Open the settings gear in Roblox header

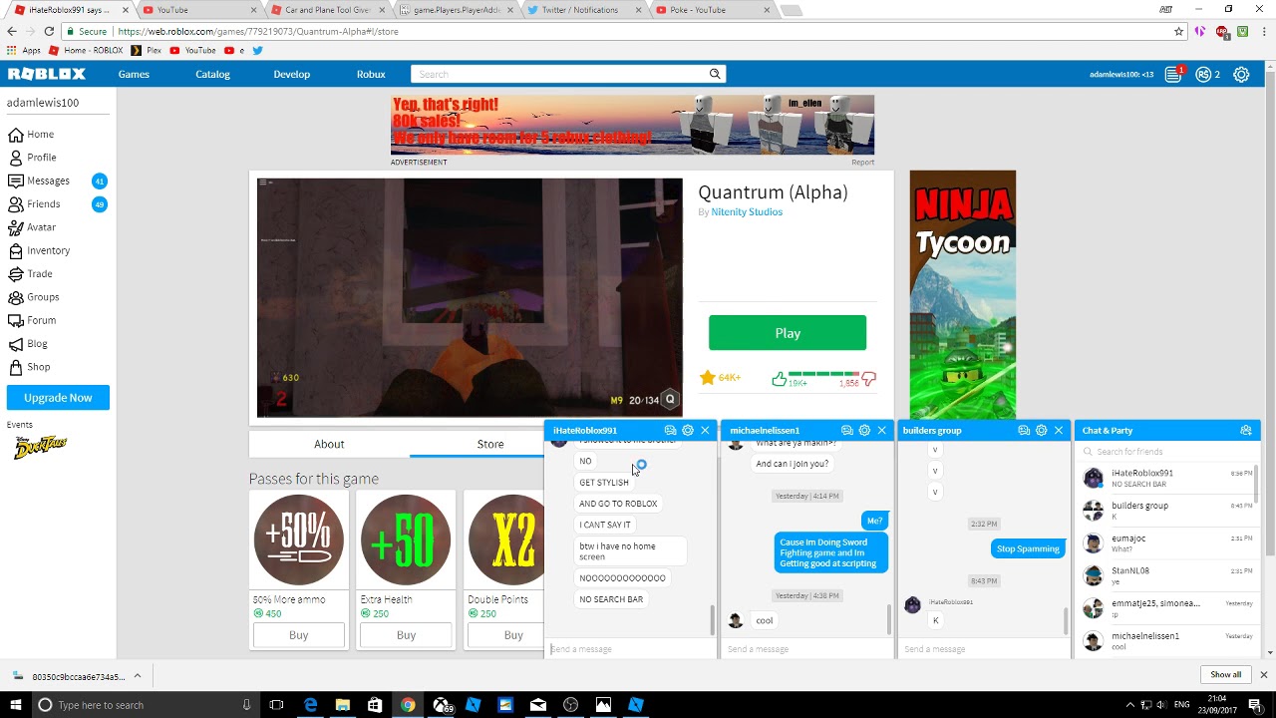click(1241, 74)
